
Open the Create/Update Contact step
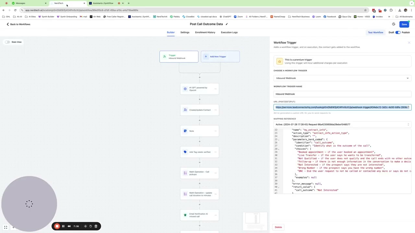pyautogui.click(x=199, y=110)
